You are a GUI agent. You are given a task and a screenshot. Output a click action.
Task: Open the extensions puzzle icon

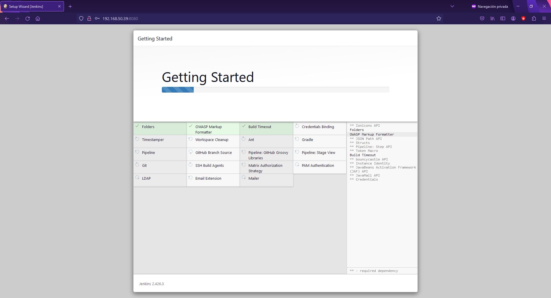[534, 18]
